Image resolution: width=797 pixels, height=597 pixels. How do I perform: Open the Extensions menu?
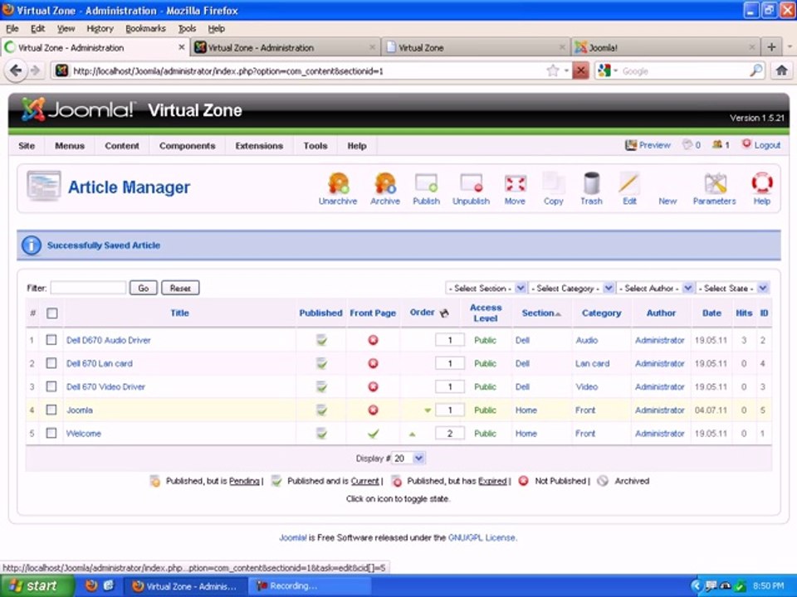click(259, 146)
